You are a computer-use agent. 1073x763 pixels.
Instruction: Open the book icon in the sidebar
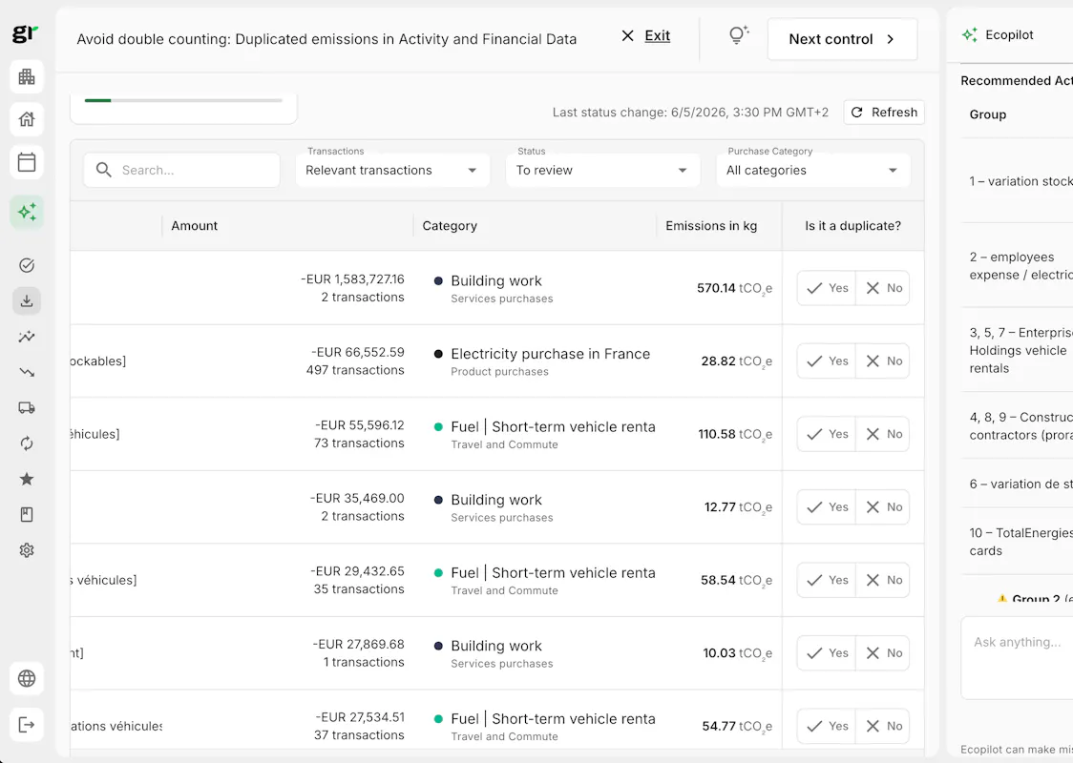(x=27, y=514)
